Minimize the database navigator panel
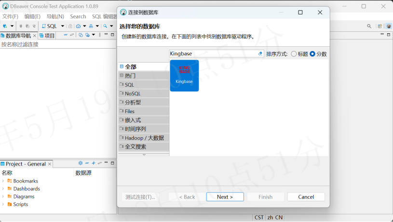 pyautogui.click(x=106, y=34)
